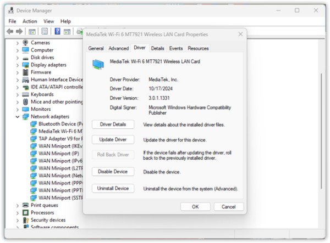Select WAN Miniport (IP) entry
The height and width of the screenshot is (243, 330).
pyautogui.click(x=54, y=154)
